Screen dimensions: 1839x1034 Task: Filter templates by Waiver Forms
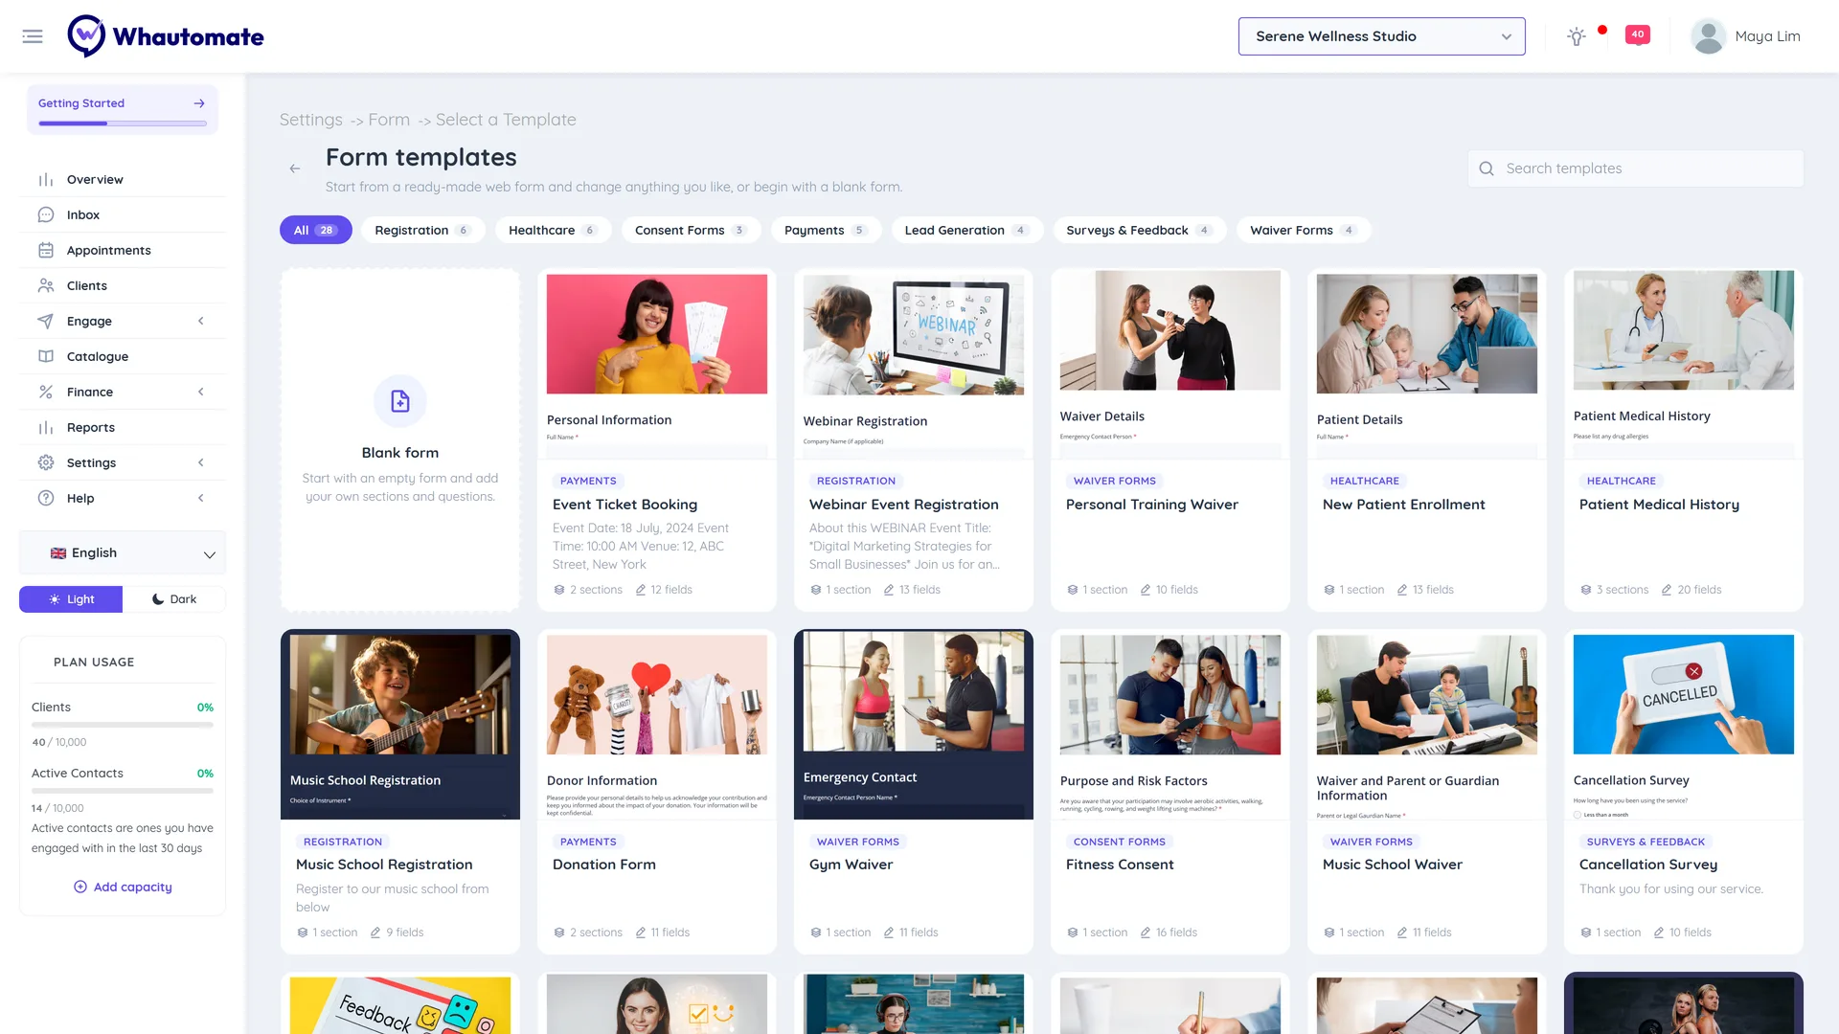(1304, 230)
